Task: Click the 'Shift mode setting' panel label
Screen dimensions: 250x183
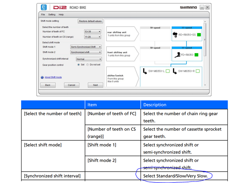Action: pyautogui.click(x=50, y=21)
